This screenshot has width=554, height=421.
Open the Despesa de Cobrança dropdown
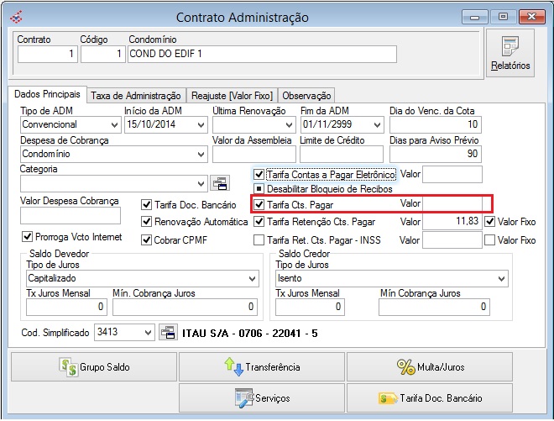tap(200, 155)
